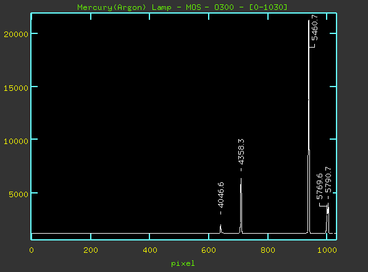Click the pixel x-axis label

click(x=183, y=263)
